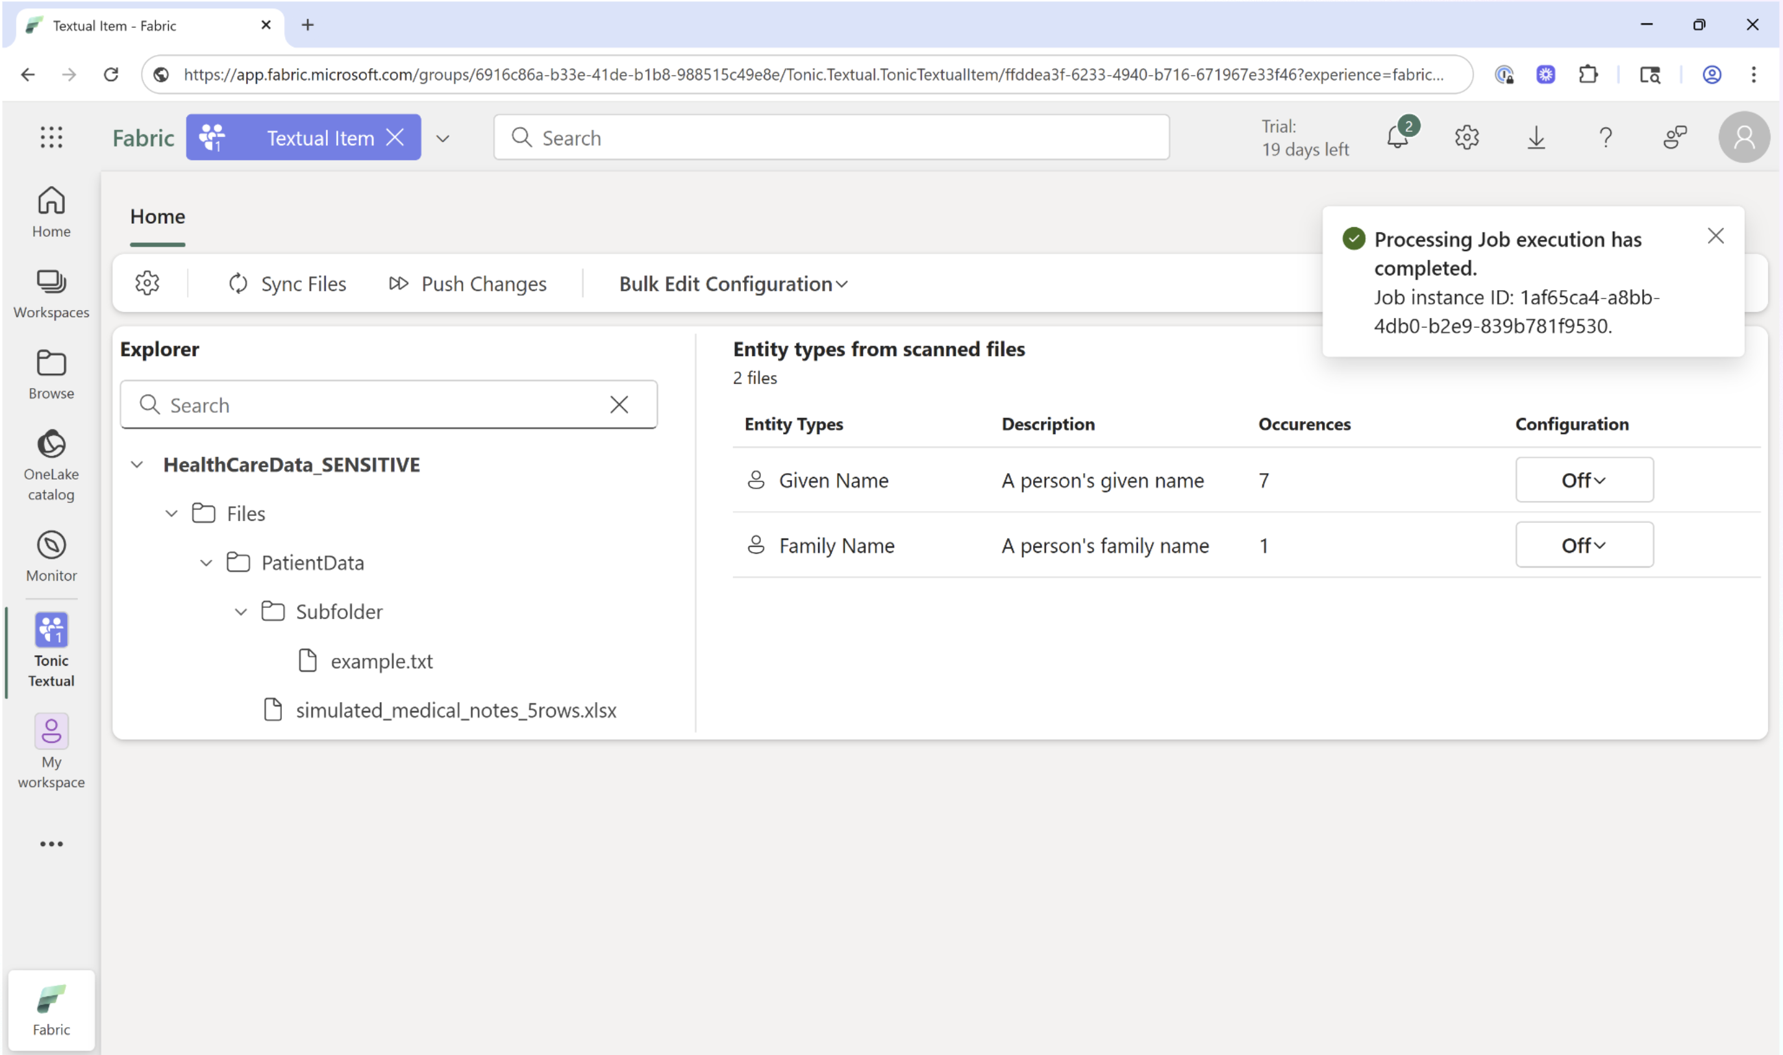Viewport: 1783px width, 1055px height.
Task: Expand the Bulk Edit Configuration menu
Action: tap(732, 284)
